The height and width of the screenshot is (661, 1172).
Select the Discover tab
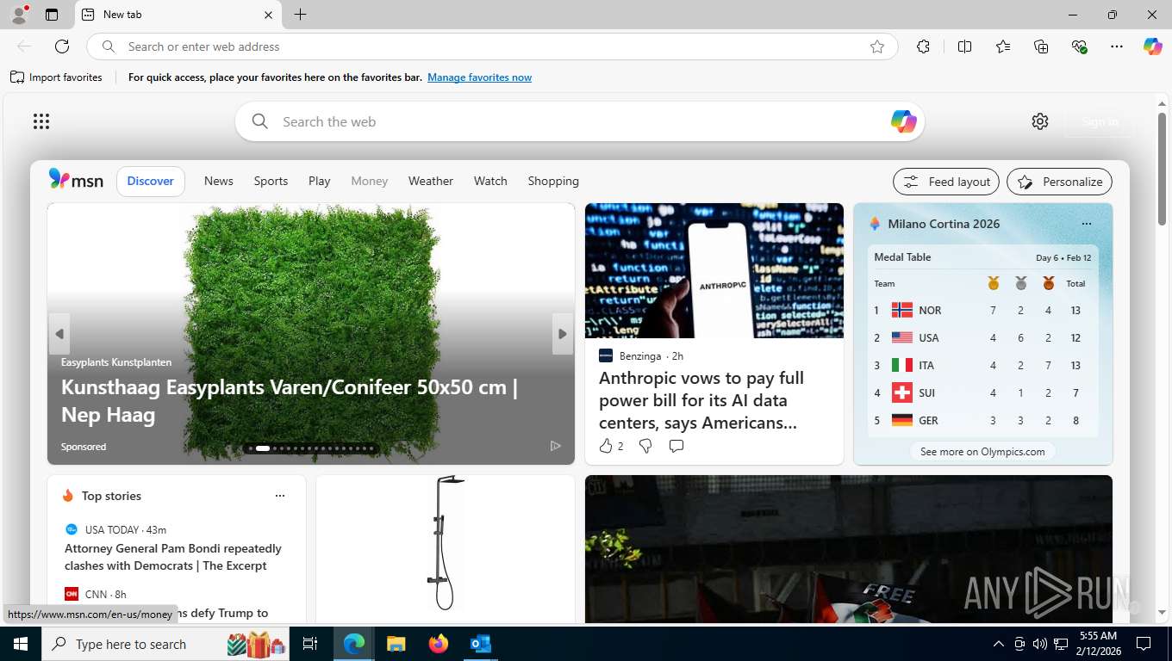pos(151,181)
